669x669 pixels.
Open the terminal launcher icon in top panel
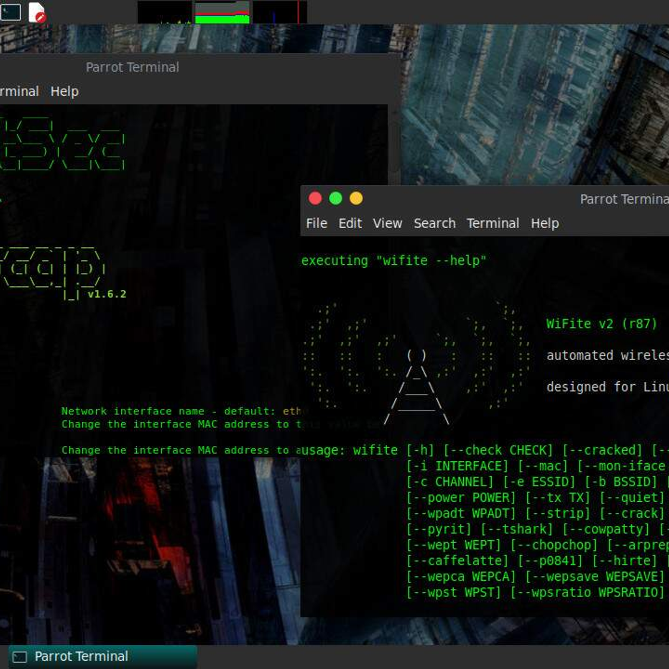(10, 12)
